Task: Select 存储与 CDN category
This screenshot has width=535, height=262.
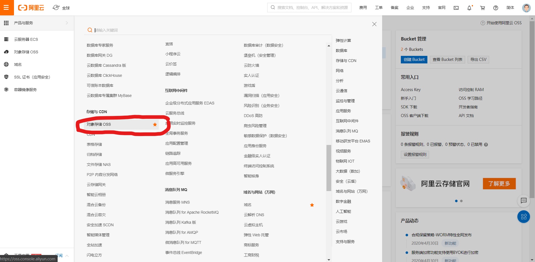Action: (x=346, y=61)
